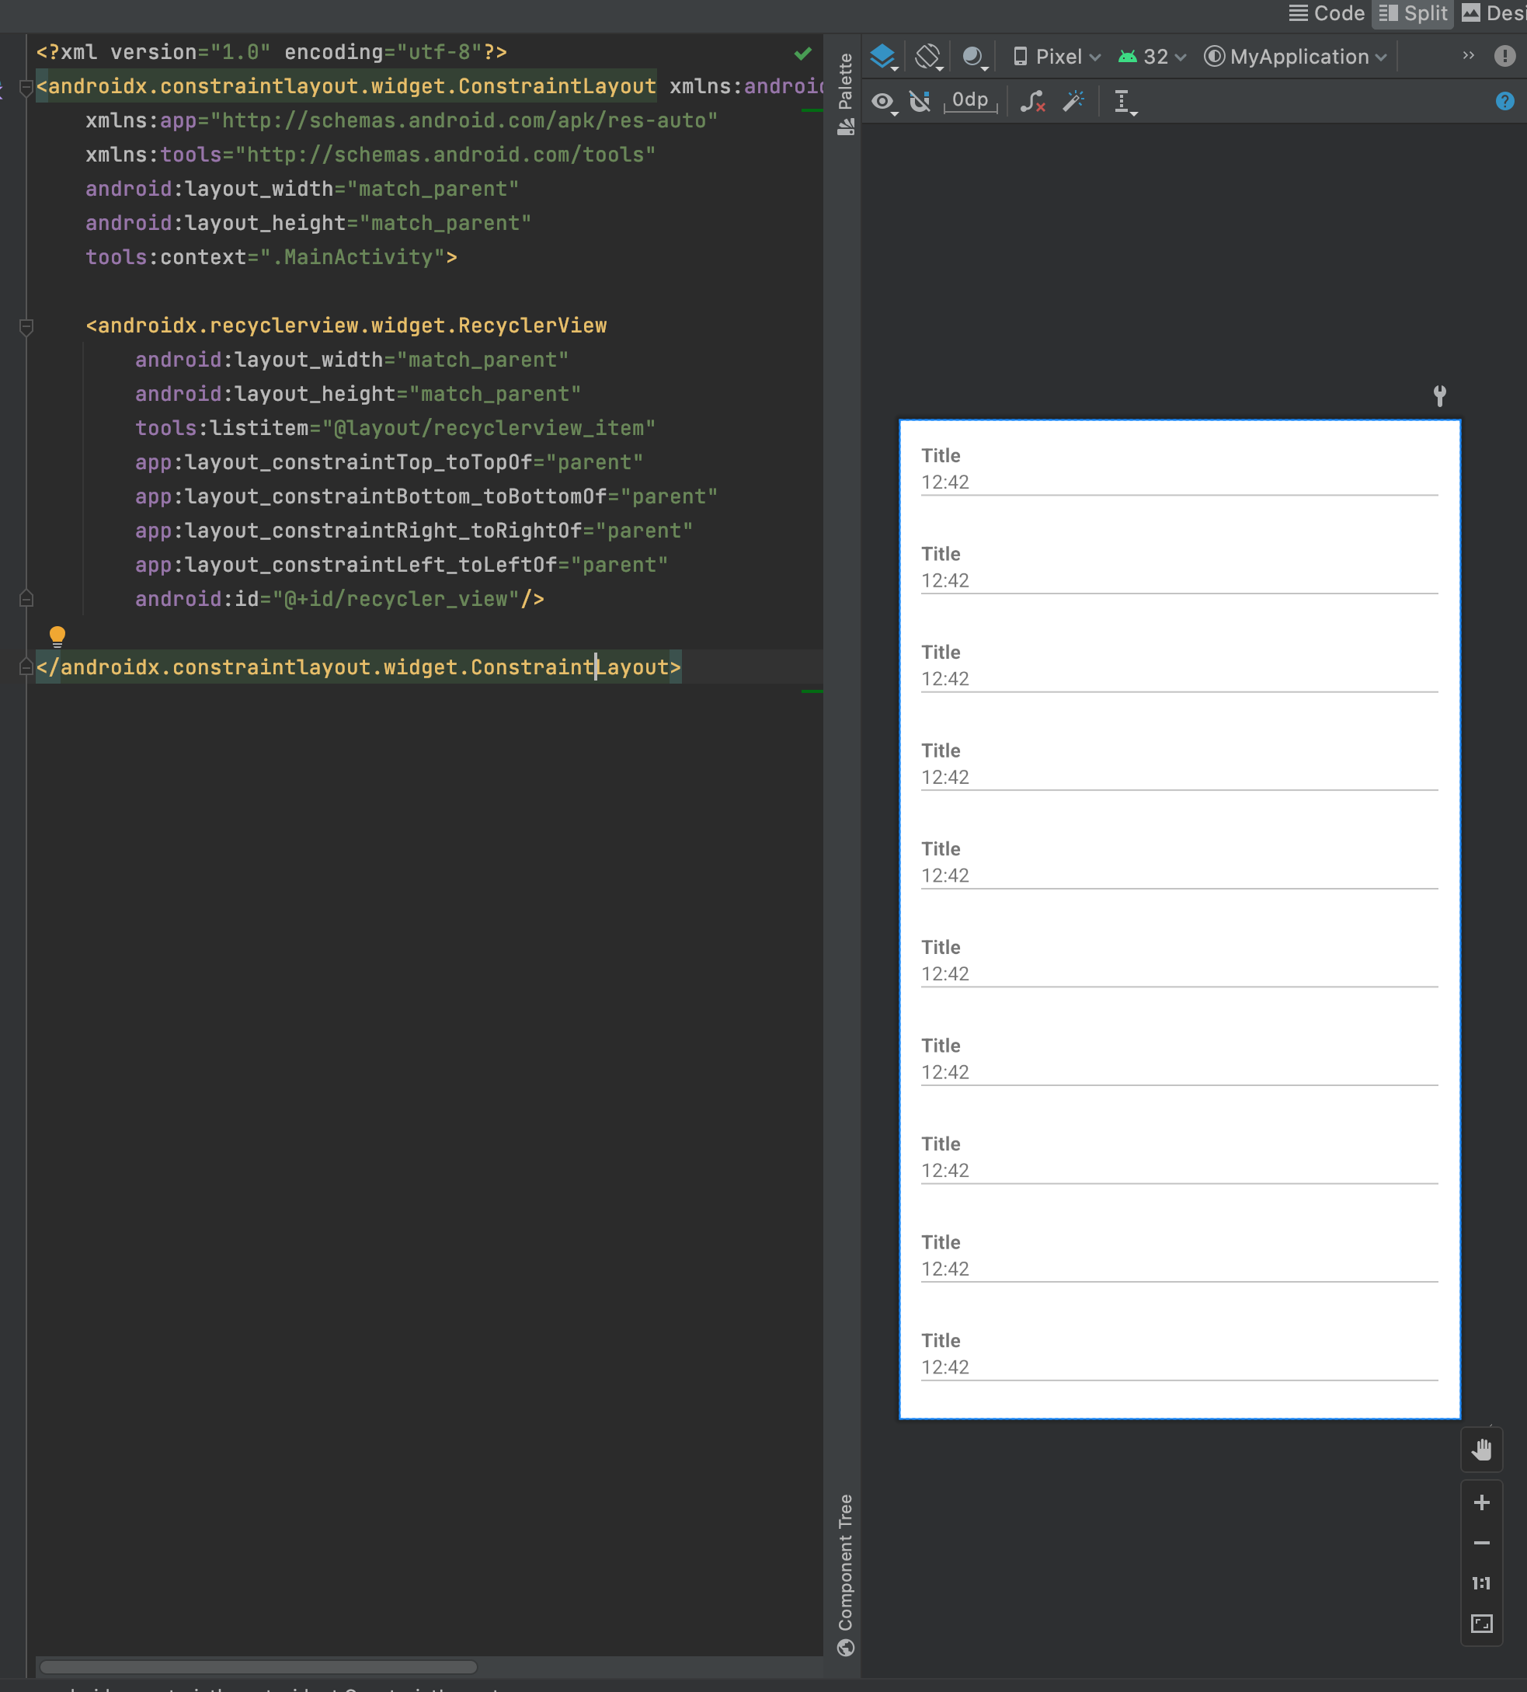Select the Design view tab

click(1502, 12)
